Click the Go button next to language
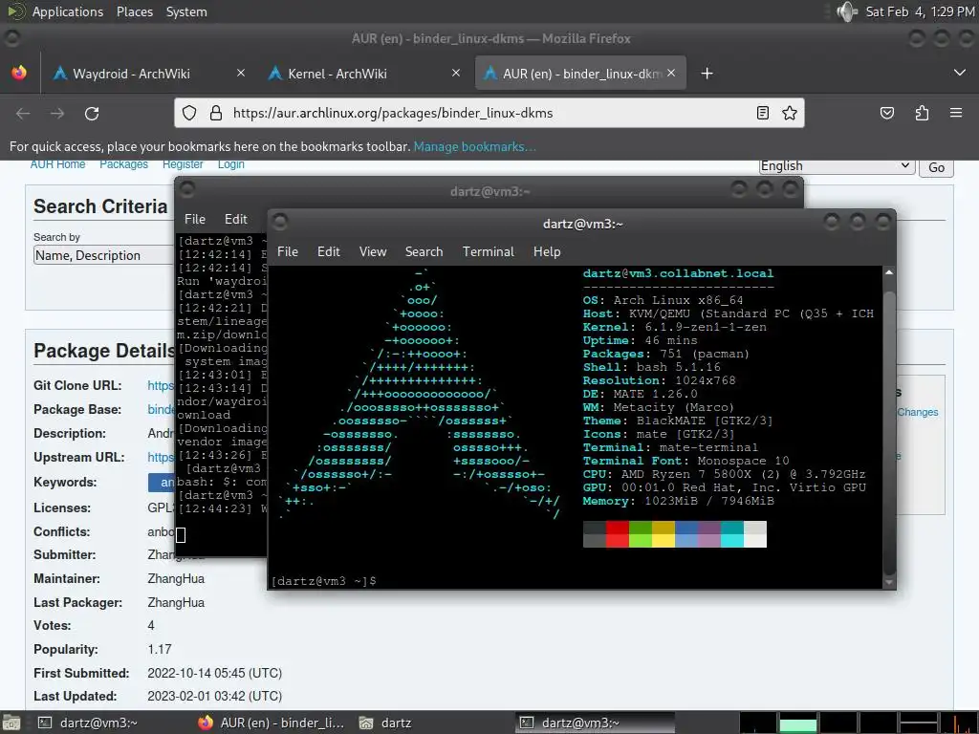This screenshot has width=979, height=734. [936, 167]
